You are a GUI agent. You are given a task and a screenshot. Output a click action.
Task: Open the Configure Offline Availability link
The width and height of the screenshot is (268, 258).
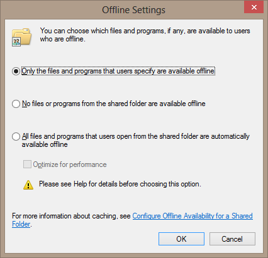point(193,216)
